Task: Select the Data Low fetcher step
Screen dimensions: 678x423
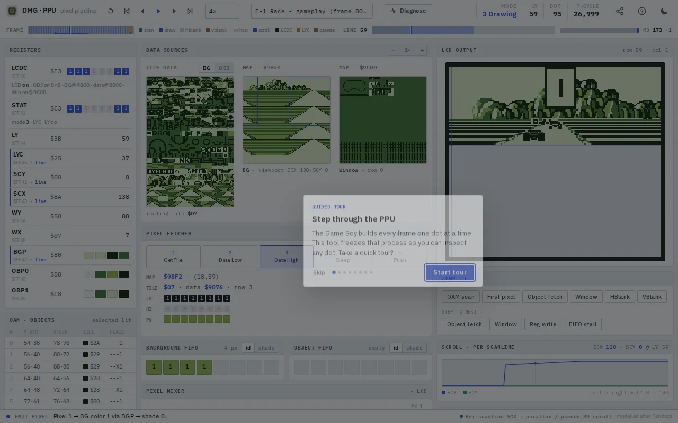Action: pyautogui.click(x=230, y=256)
